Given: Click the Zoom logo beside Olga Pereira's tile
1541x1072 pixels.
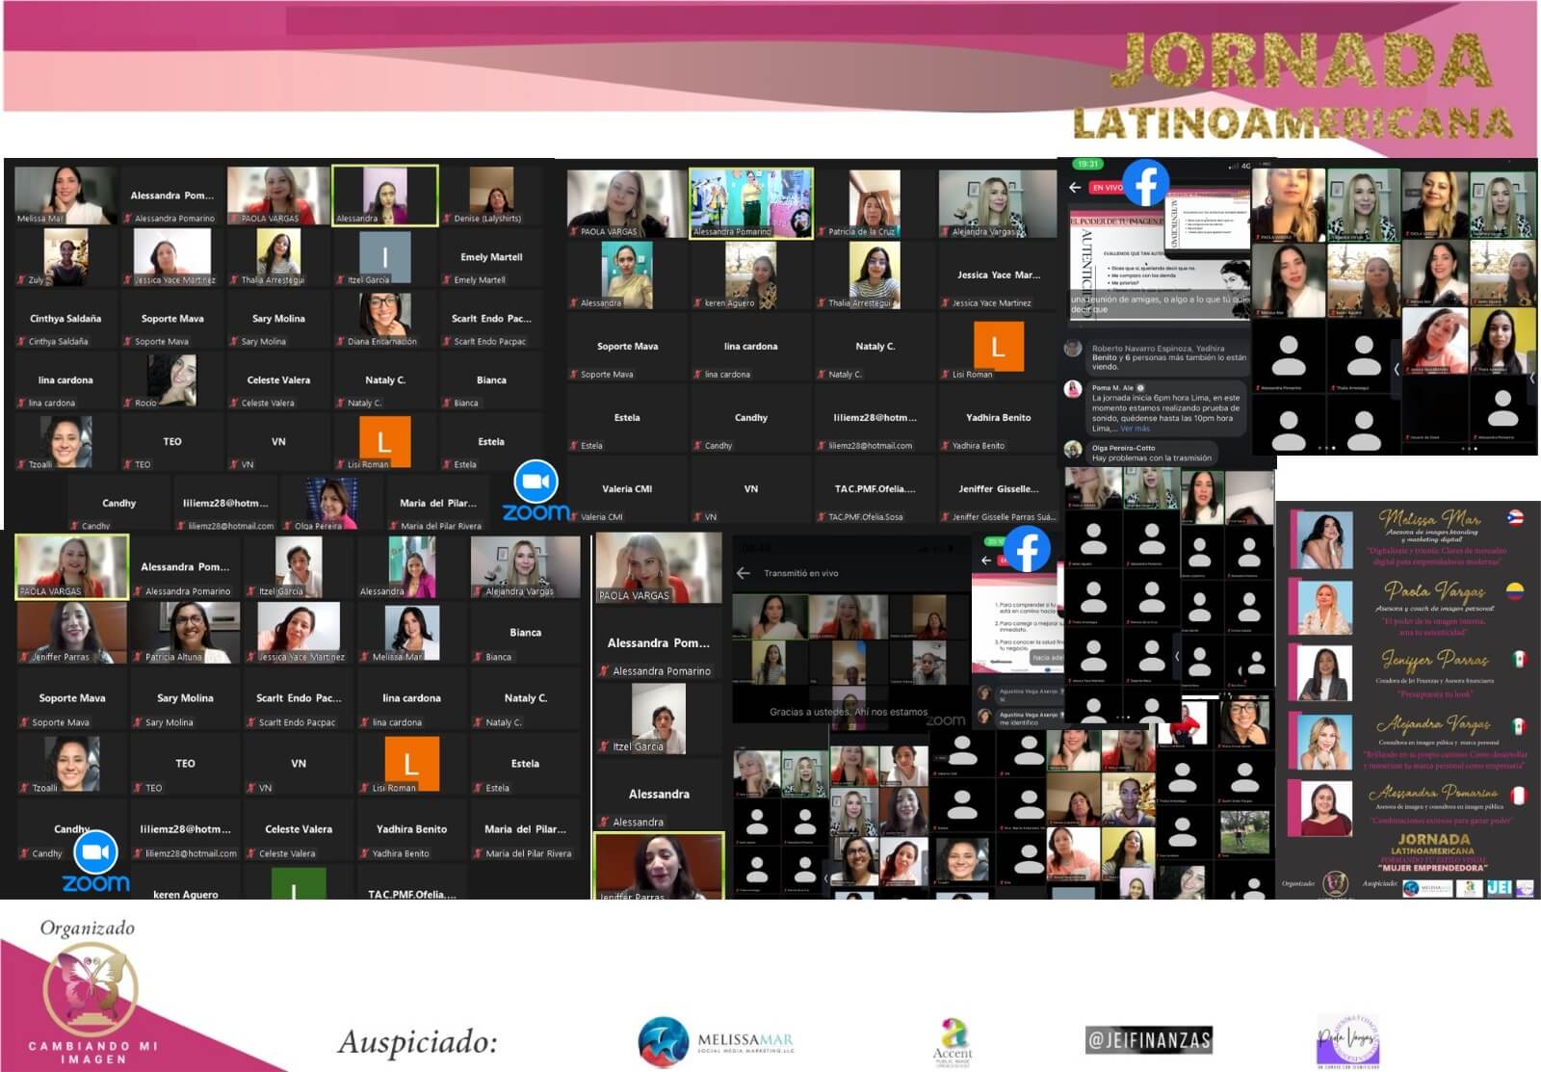Looking at the screenshot, I should pos(536,491).
